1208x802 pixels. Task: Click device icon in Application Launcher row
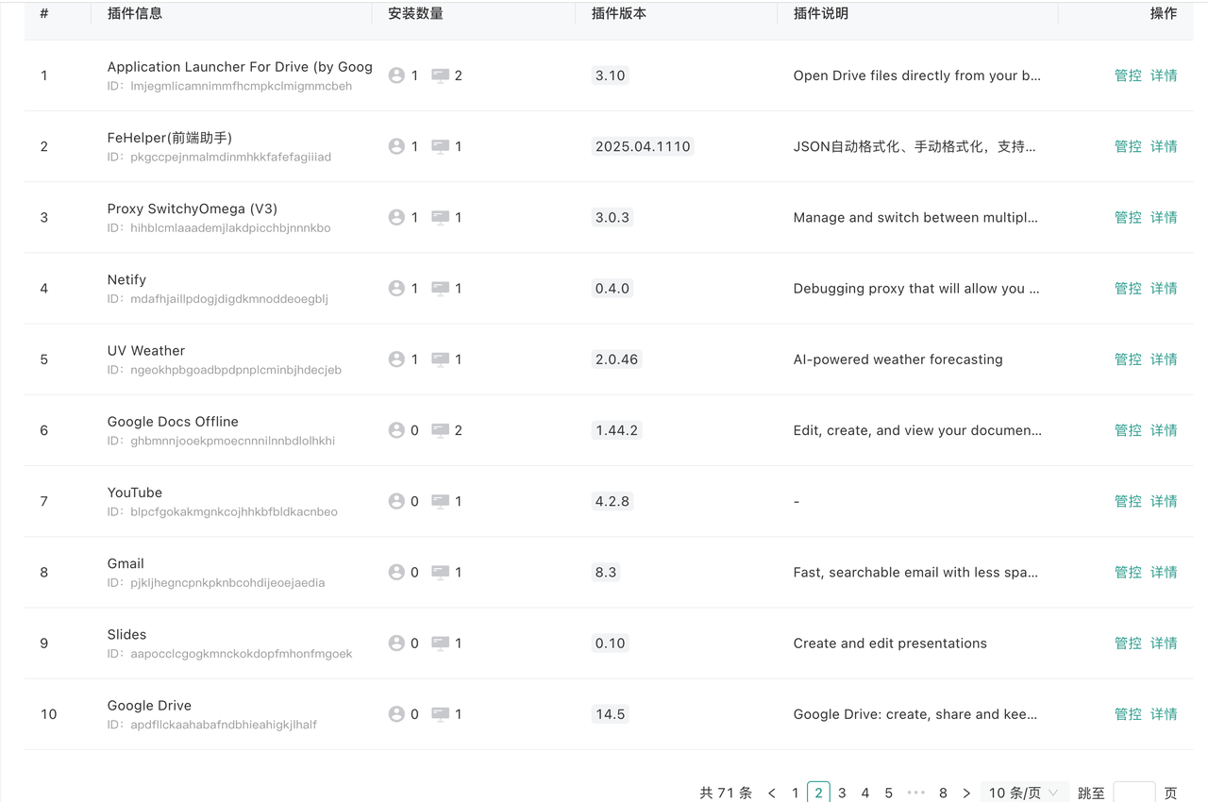coord(440,75)
